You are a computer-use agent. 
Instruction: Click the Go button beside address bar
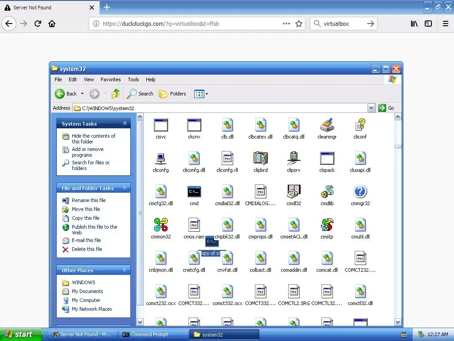pyautogui.click(x=386, y=108)
